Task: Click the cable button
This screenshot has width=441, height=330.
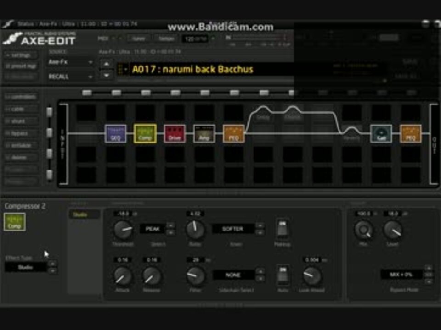Action: point(21,109)
